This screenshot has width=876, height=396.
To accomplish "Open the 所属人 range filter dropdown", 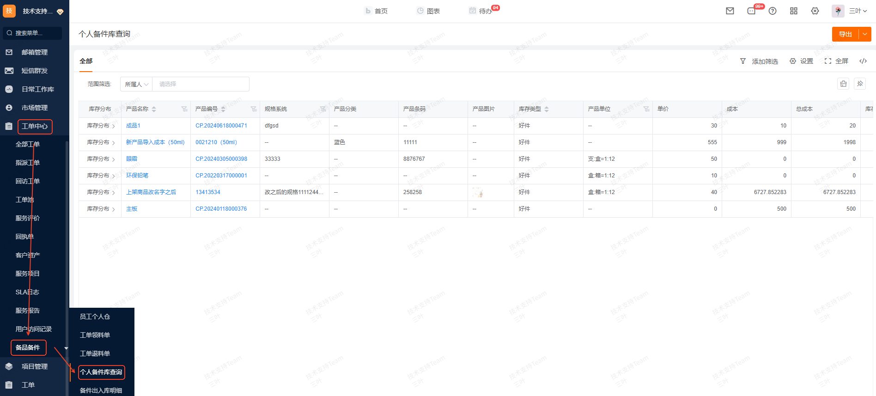I will [x=136, y=84].
